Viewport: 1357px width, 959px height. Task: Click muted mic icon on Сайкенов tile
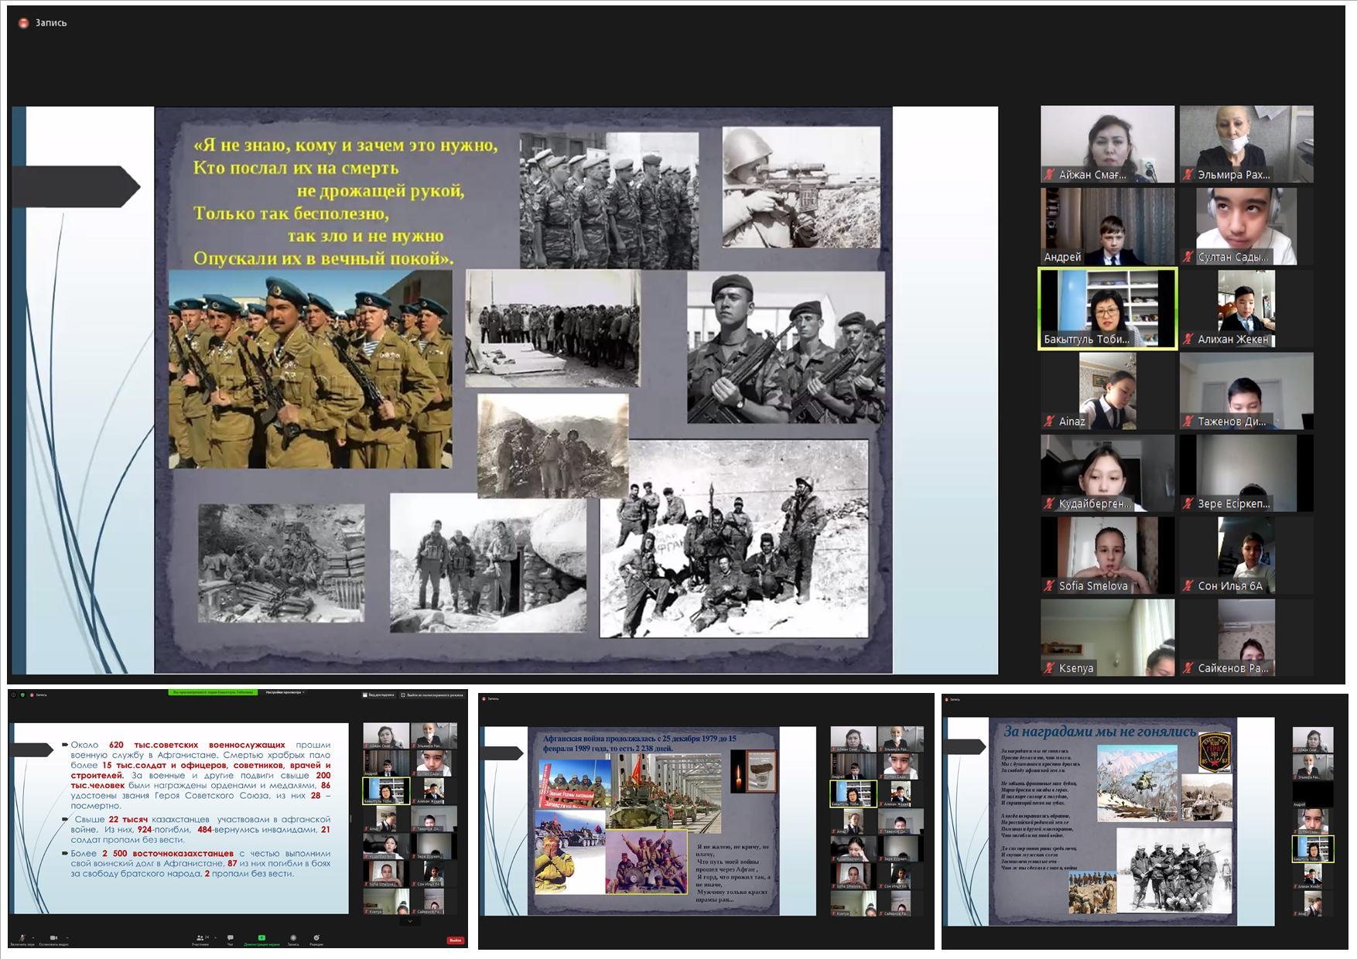click(1189, 668)
